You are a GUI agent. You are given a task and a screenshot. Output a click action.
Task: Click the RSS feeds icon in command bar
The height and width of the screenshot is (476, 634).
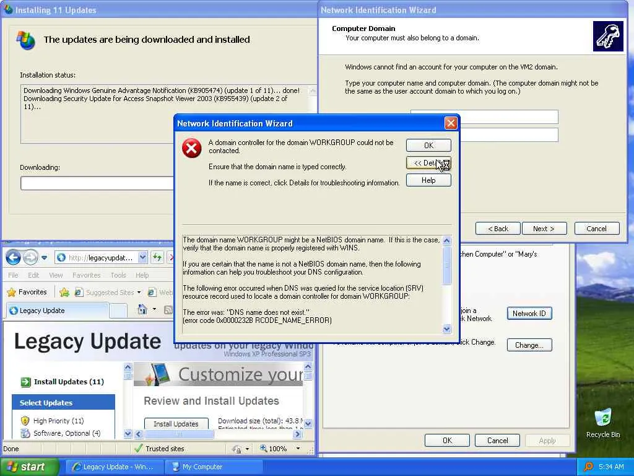pyautogui.click(x=168, y=310)
